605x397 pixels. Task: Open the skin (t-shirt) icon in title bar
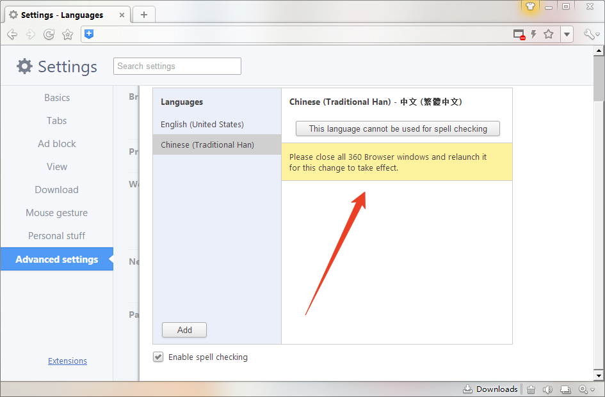[x=529, y=6]
